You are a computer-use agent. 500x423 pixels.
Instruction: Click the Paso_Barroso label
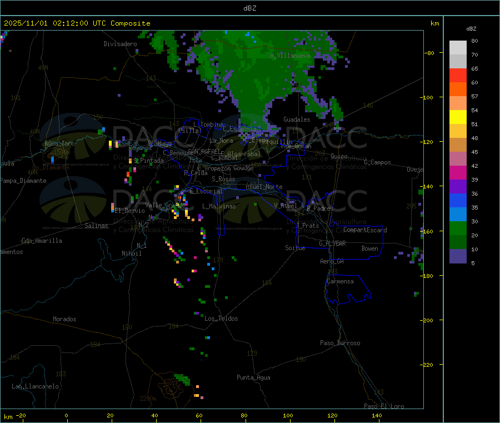coord(340,343)
